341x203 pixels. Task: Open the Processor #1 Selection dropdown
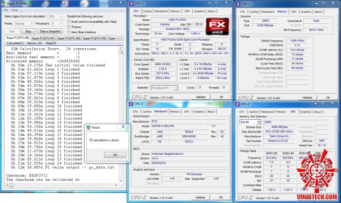[164, 88]
